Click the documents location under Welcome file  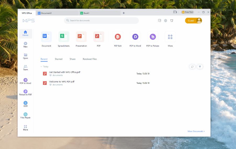pyautogui.click(x=58, y=85)
